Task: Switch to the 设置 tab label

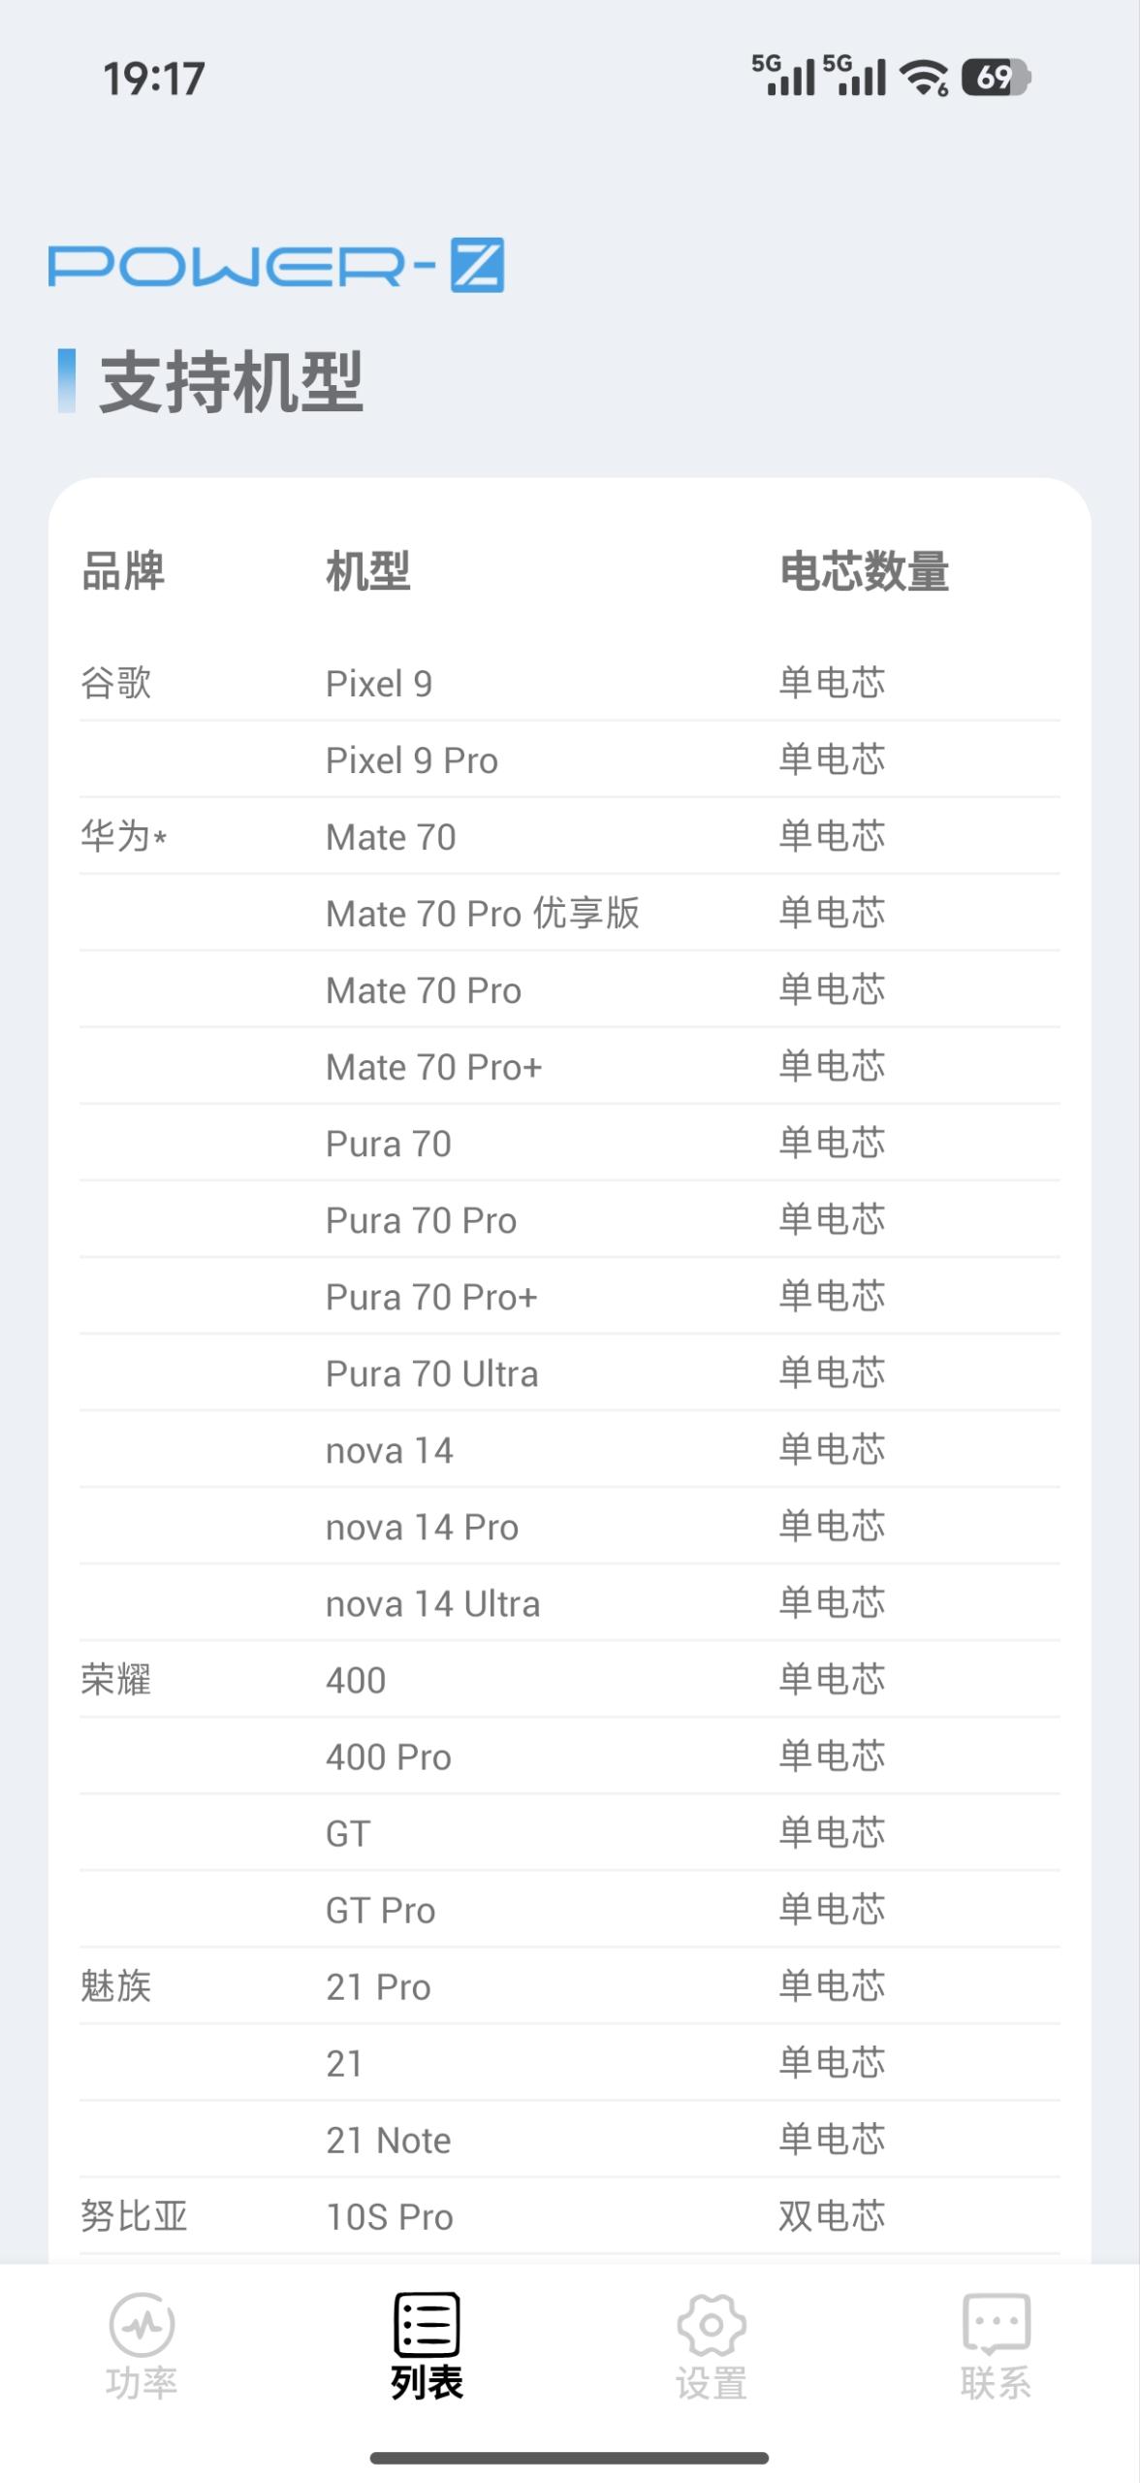Action: pos(711,2382)
